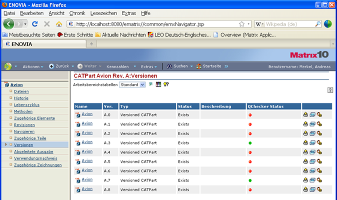Open the Arbeitsbereichstabellen Standard dropdown
The width and height of the screenshot is (337, 200).
(x=133, y=84)
